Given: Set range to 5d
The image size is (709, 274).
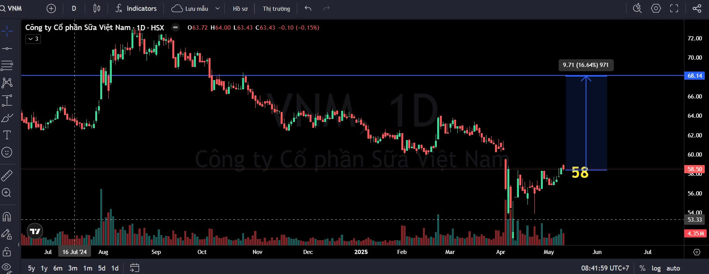Looking at the screenshot, I should tap(102, 268).
